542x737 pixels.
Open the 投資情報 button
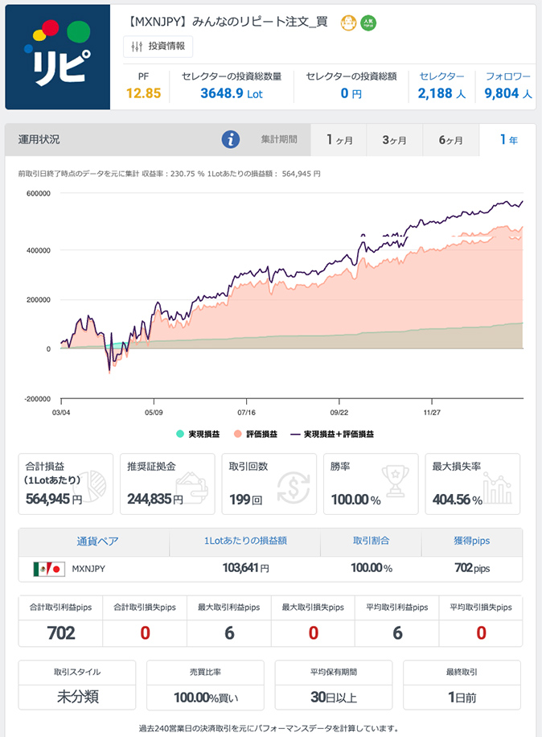158,47
